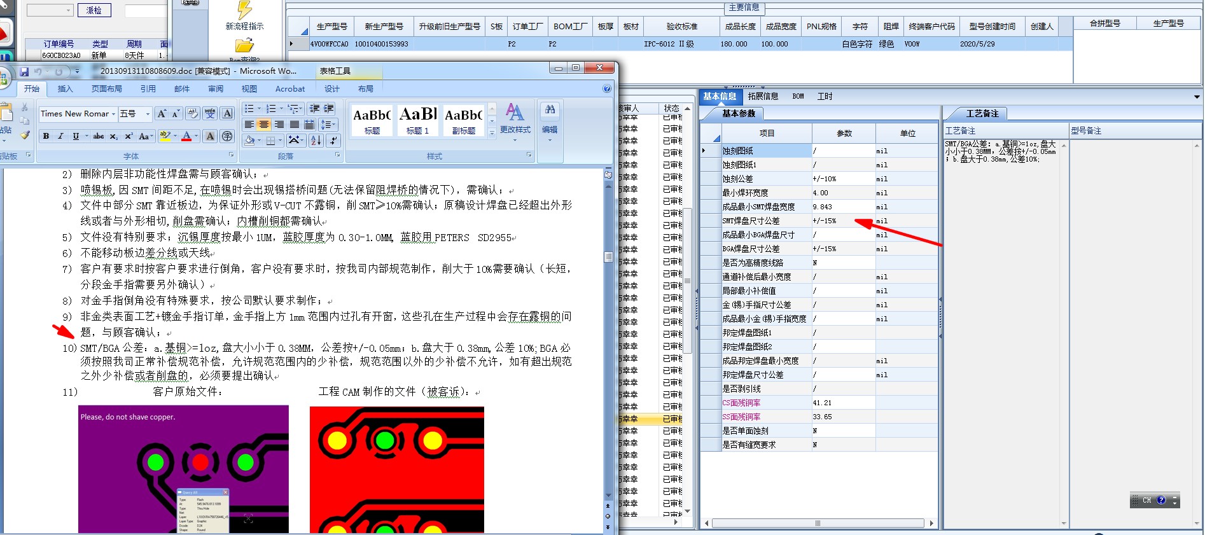Align text right in Word
1205x535 pixels.
(279, 125)
